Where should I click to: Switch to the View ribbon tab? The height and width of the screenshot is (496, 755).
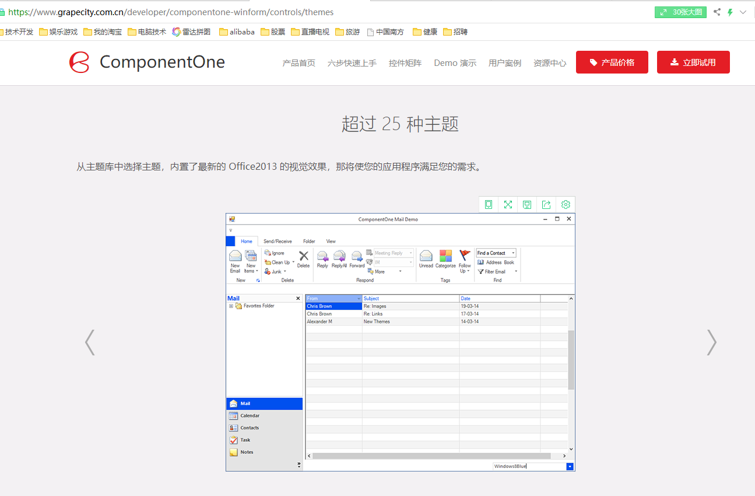[x=331, y=241]
